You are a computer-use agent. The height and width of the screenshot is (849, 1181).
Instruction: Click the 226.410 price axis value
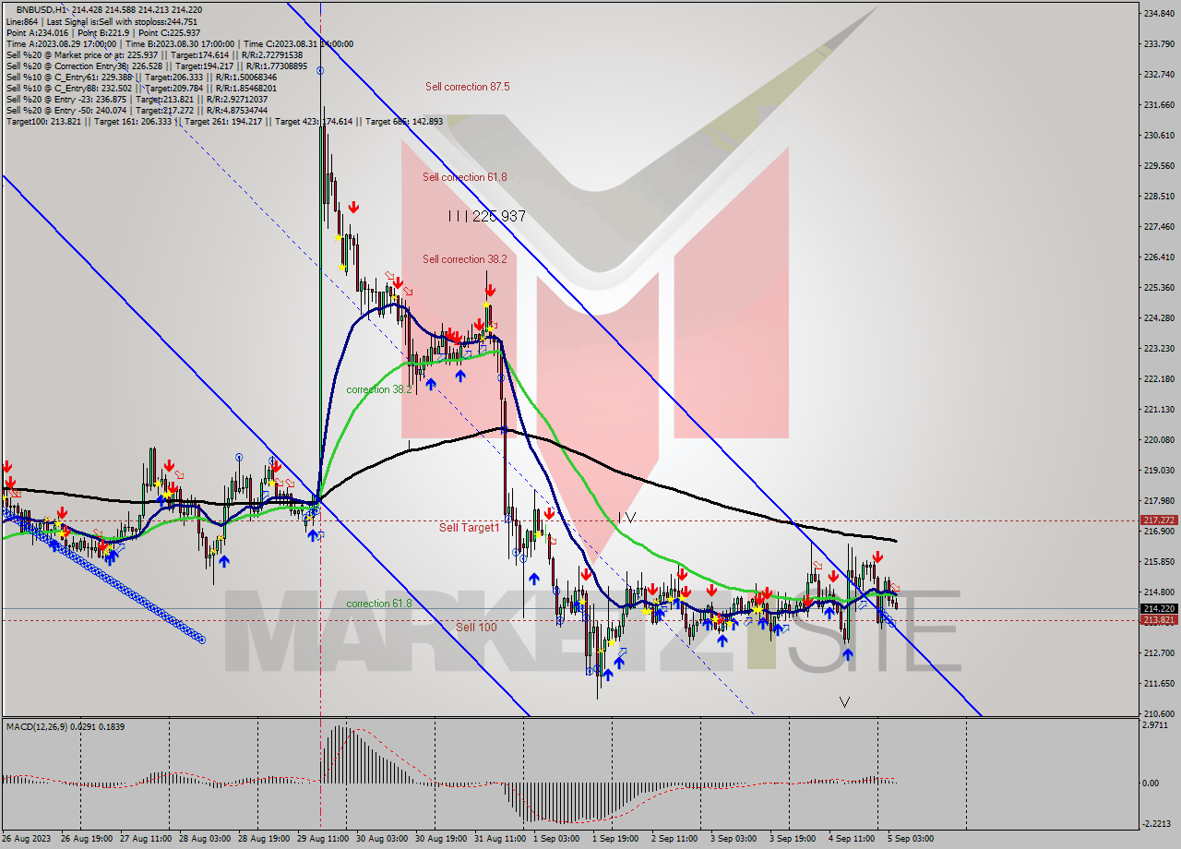click(1158, 257)
